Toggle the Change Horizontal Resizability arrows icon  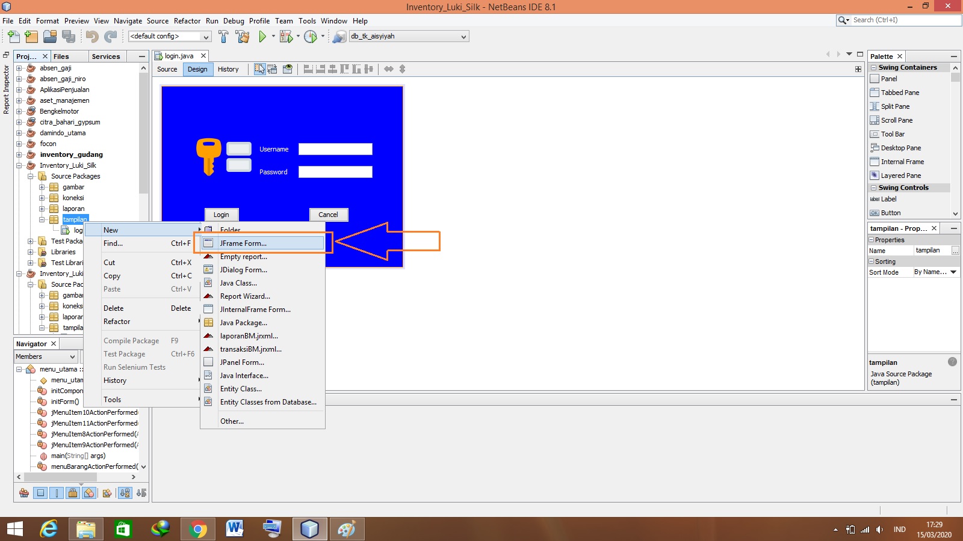tap(388, 69)
